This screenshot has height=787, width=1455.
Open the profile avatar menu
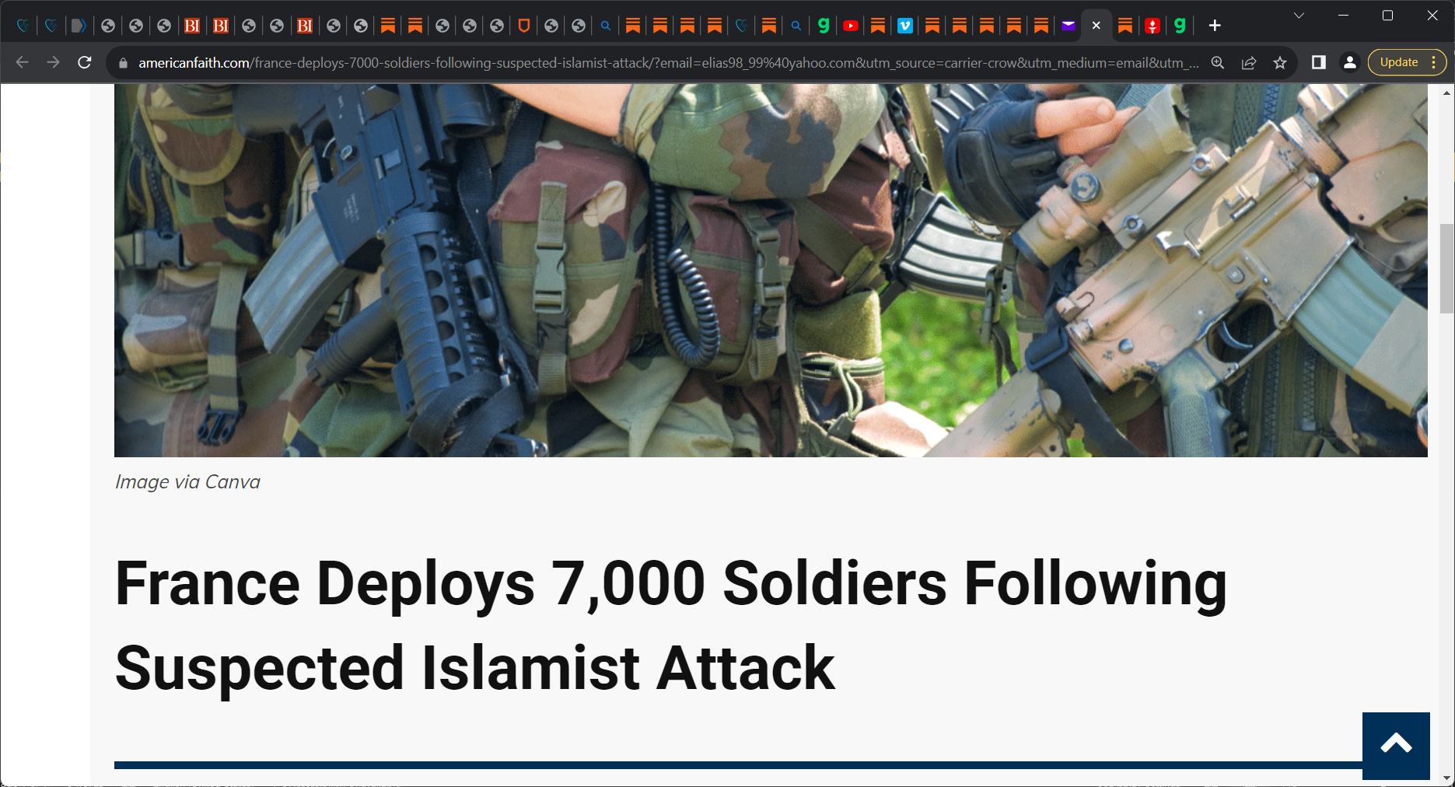1350,62
